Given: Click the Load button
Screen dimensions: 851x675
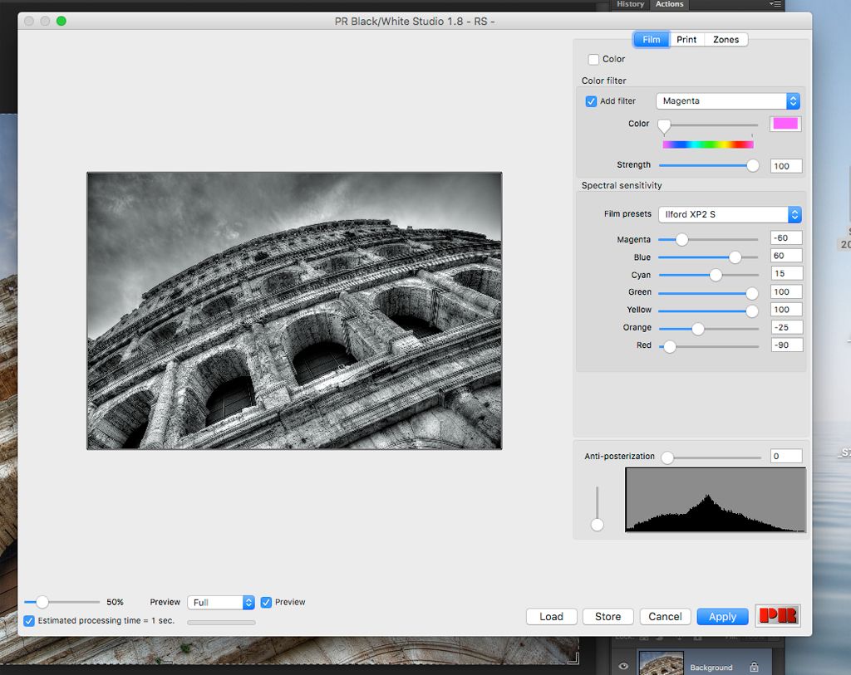Looking at the screenshot, I should click(551, 616).
